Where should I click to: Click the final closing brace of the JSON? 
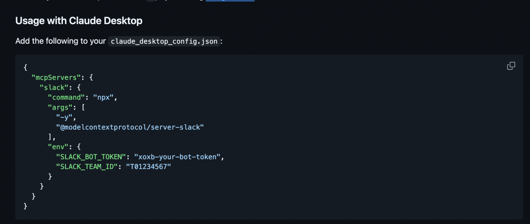[x=25, y=206]
